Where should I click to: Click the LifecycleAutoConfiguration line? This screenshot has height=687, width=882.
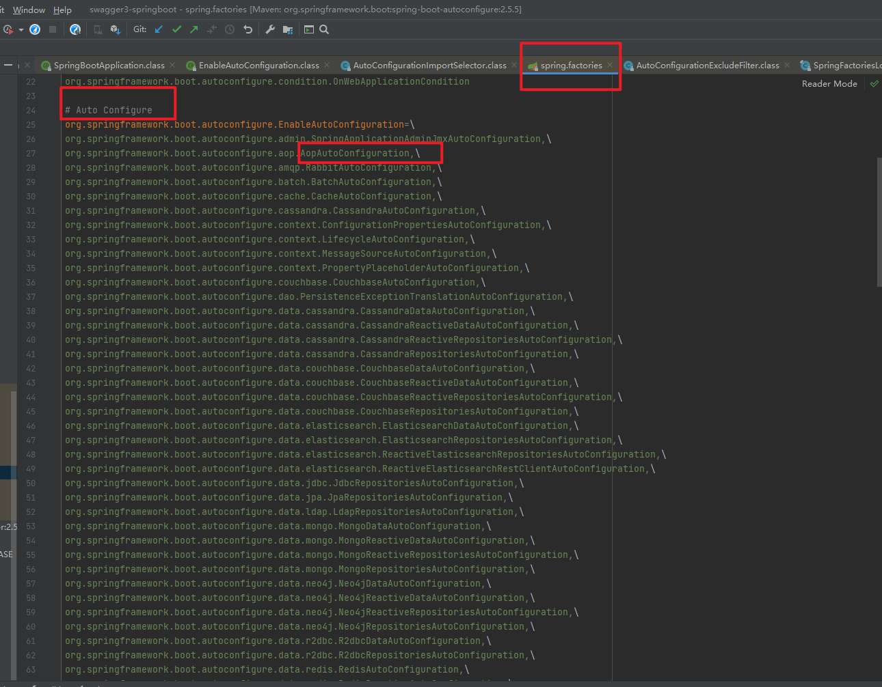[269, 239]
